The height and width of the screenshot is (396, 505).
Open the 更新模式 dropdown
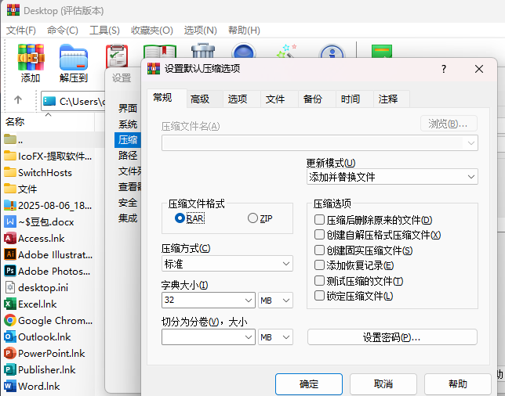pos(391,177)
